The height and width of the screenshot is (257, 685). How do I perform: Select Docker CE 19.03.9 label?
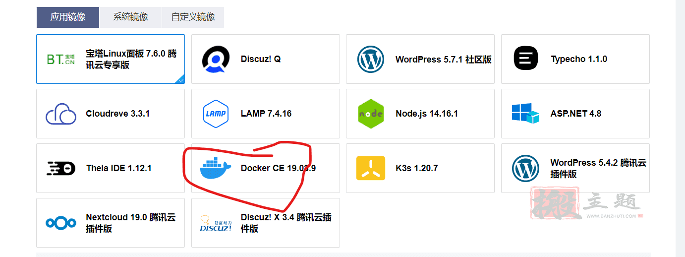(278, 168)
